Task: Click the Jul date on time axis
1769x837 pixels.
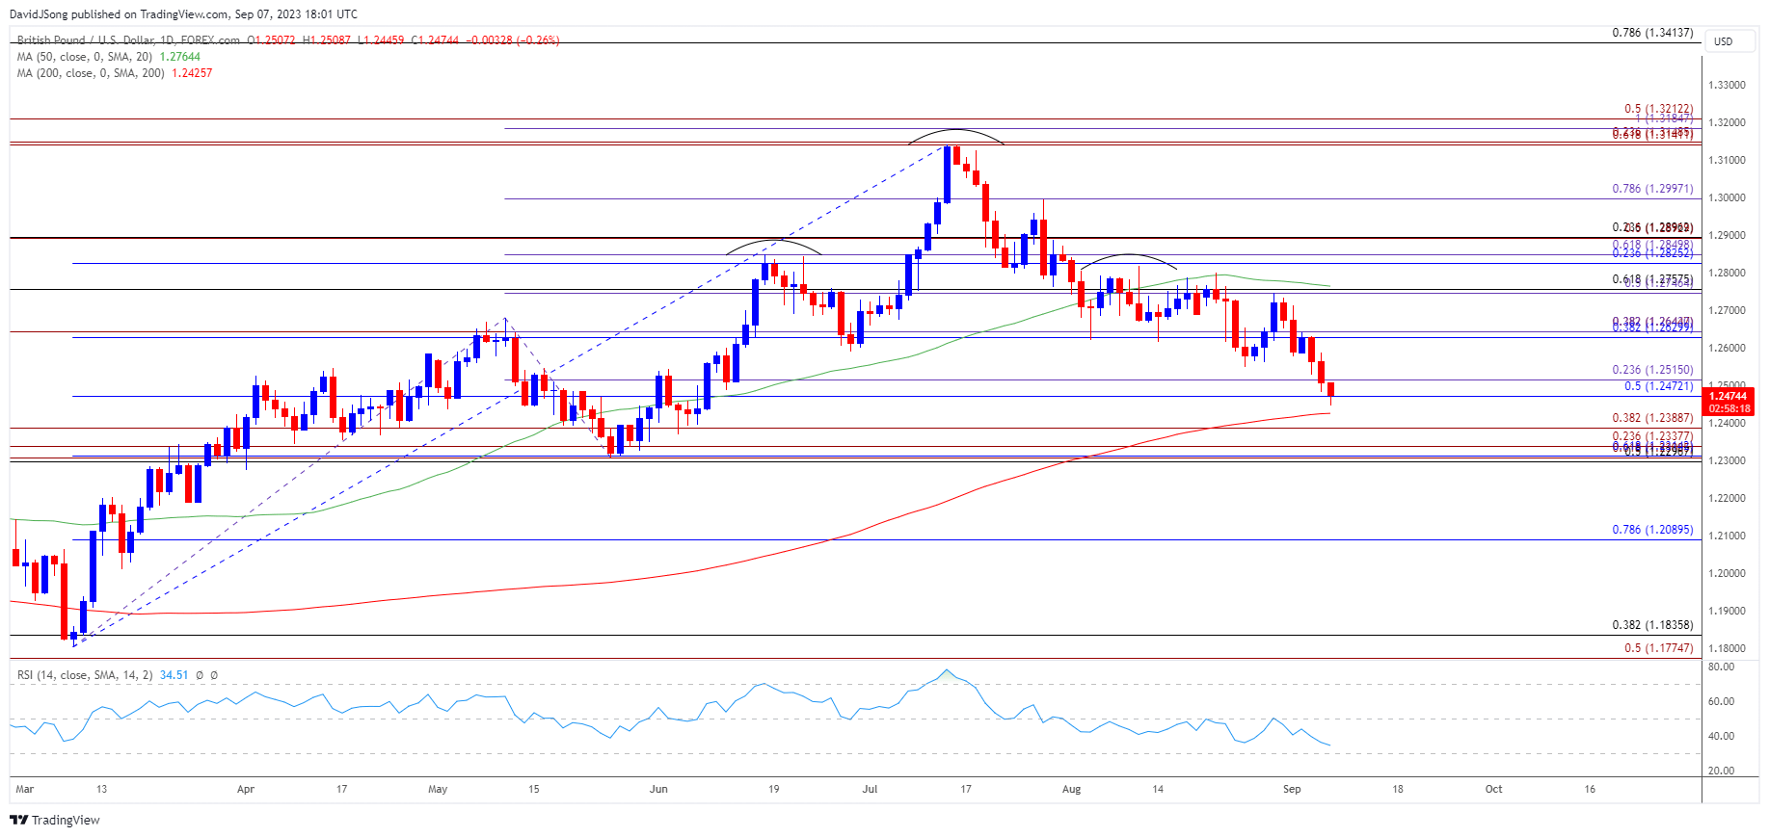Action: tap(871, 789)
